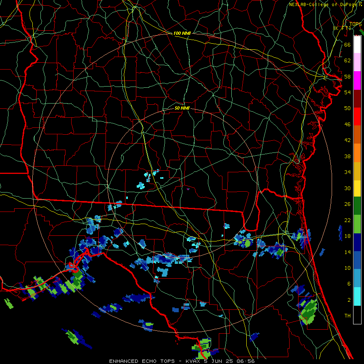Screen dimensions: 364x364
Task: Click the navy legend swatch below 18
Action: [357, 242]
